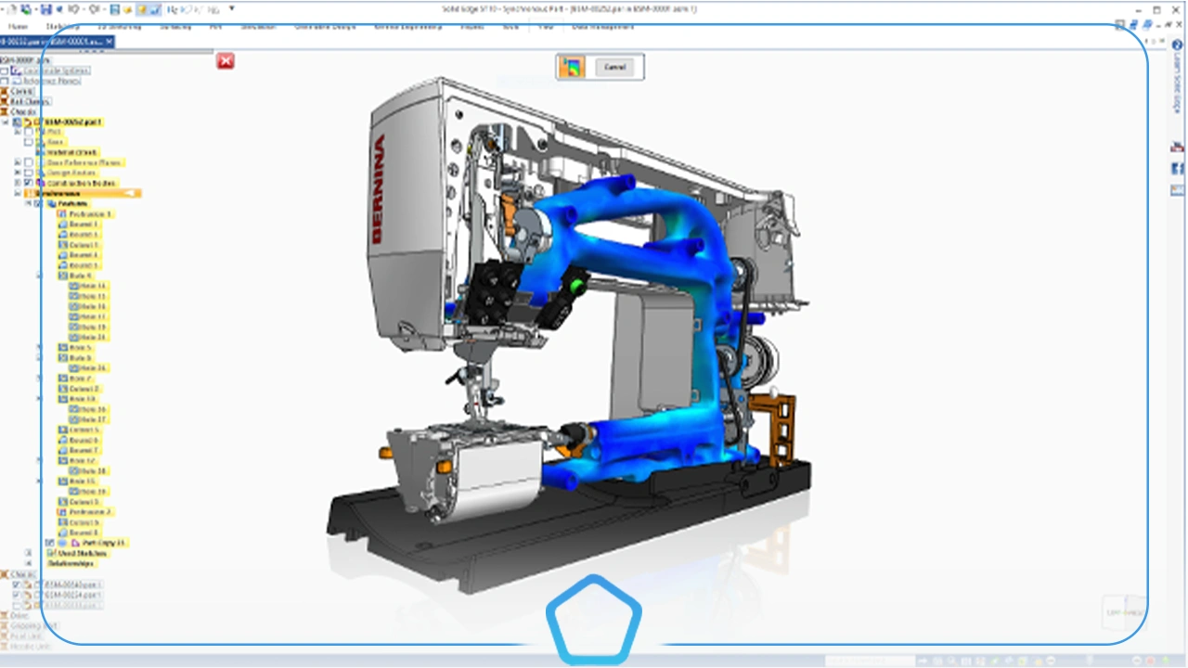Switch to the Surfacing ribbon tab

coord(175,26)
